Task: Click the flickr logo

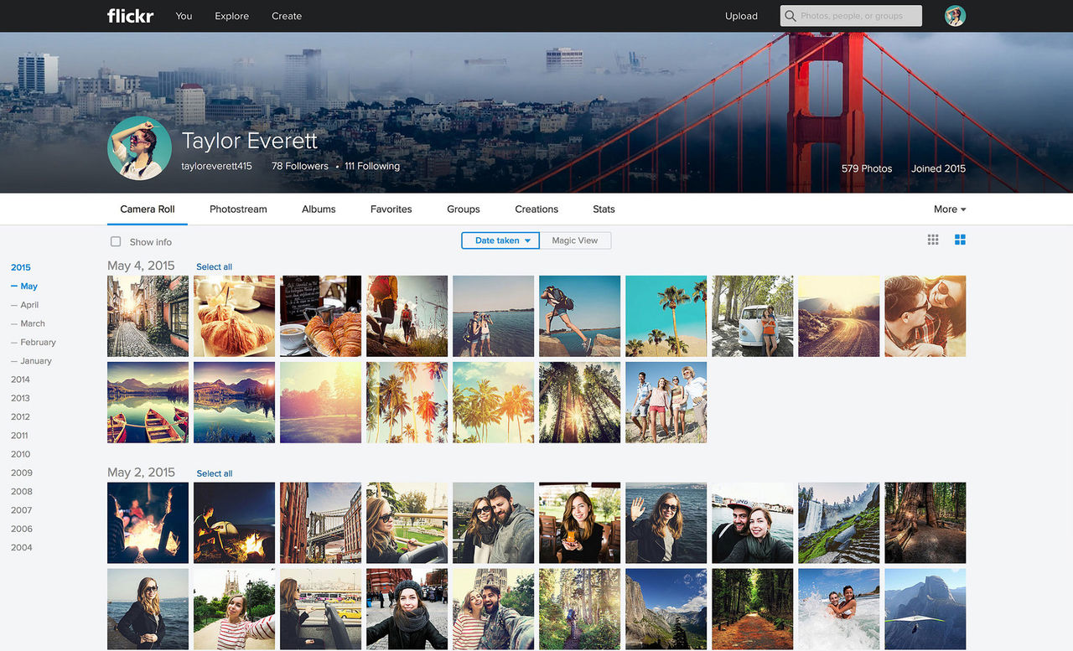Action: point(130,15)
